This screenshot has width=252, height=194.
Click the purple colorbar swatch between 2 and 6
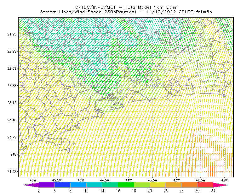[x=47, y=185]
